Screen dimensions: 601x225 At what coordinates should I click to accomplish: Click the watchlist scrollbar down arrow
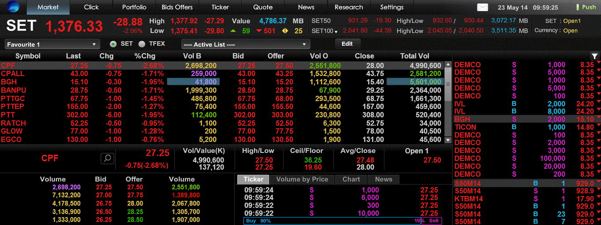click(448, 140)
